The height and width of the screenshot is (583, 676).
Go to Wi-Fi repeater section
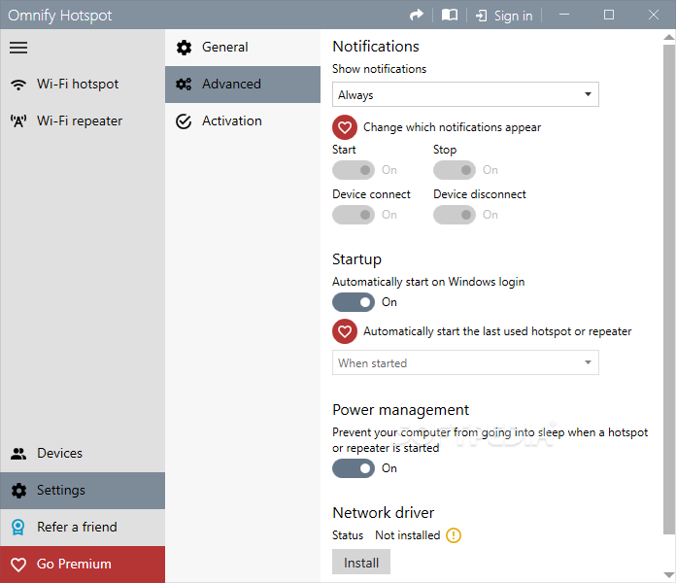coord(83,120)
